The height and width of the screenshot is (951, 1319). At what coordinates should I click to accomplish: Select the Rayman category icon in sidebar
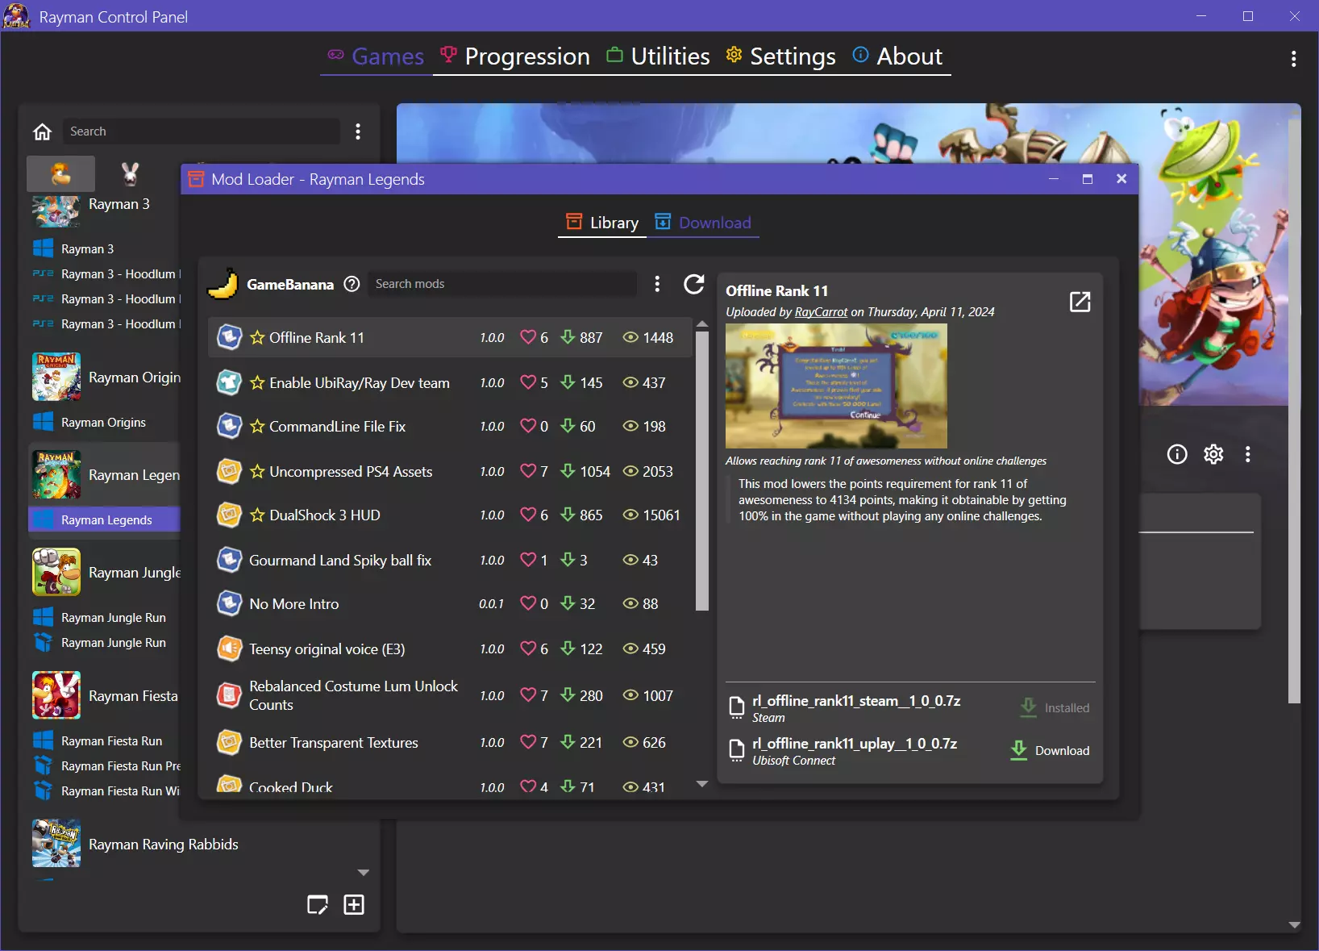tap(61, 173)
